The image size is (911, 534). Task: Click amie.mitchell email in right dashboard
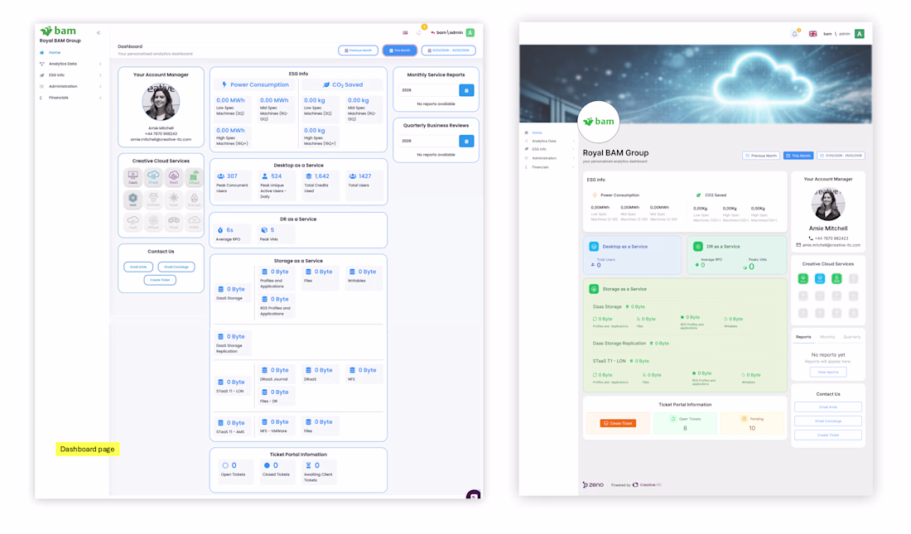[831, 245]
